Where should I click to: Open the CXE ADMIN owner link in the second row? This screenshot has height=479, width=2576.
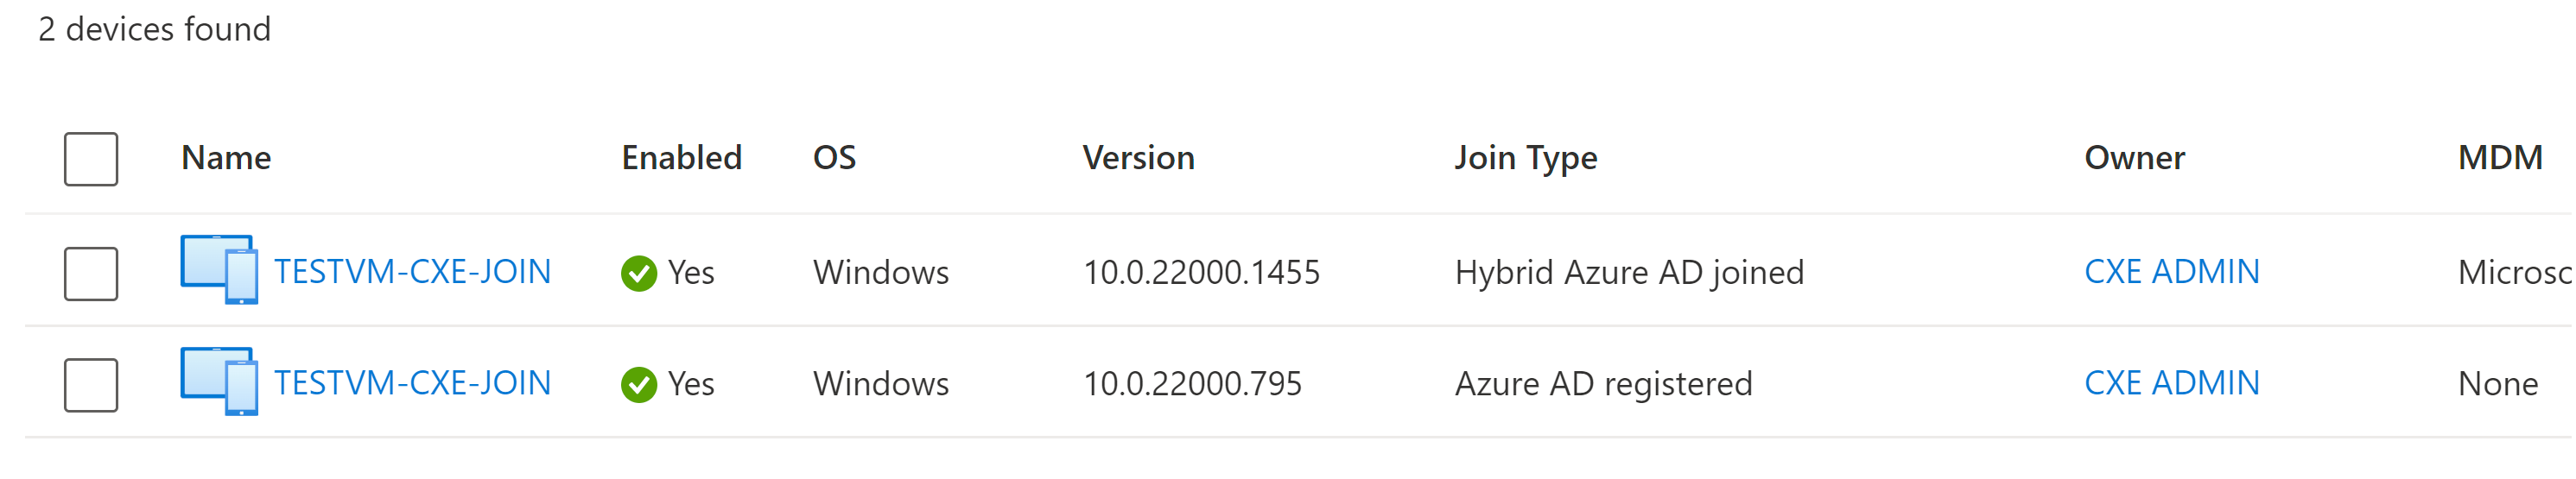2171,383
